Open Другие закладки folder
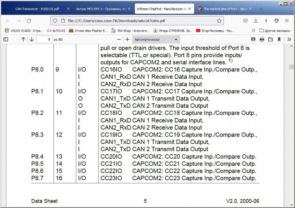Screen dimensions: 295x208 tap(275, 31)
